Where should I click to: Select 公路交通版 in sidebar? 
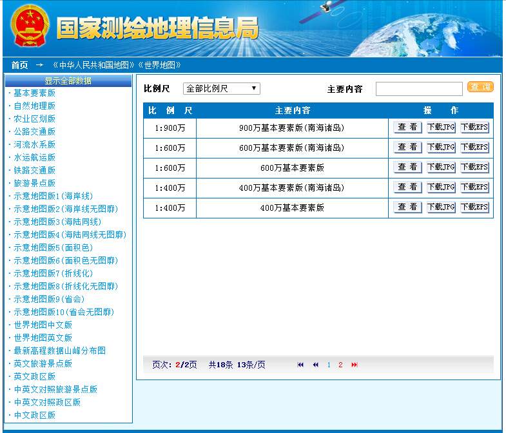35,131
